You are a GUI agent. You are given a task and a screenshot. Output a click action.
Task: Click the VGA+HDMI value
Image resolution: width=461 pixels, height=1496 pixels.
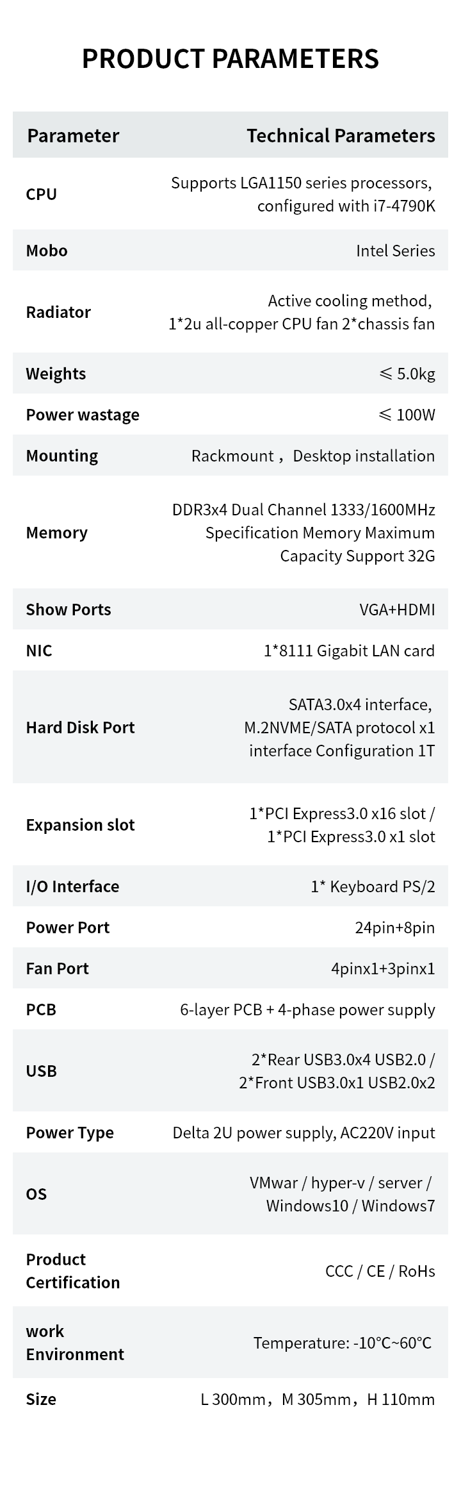coord(397,610)
